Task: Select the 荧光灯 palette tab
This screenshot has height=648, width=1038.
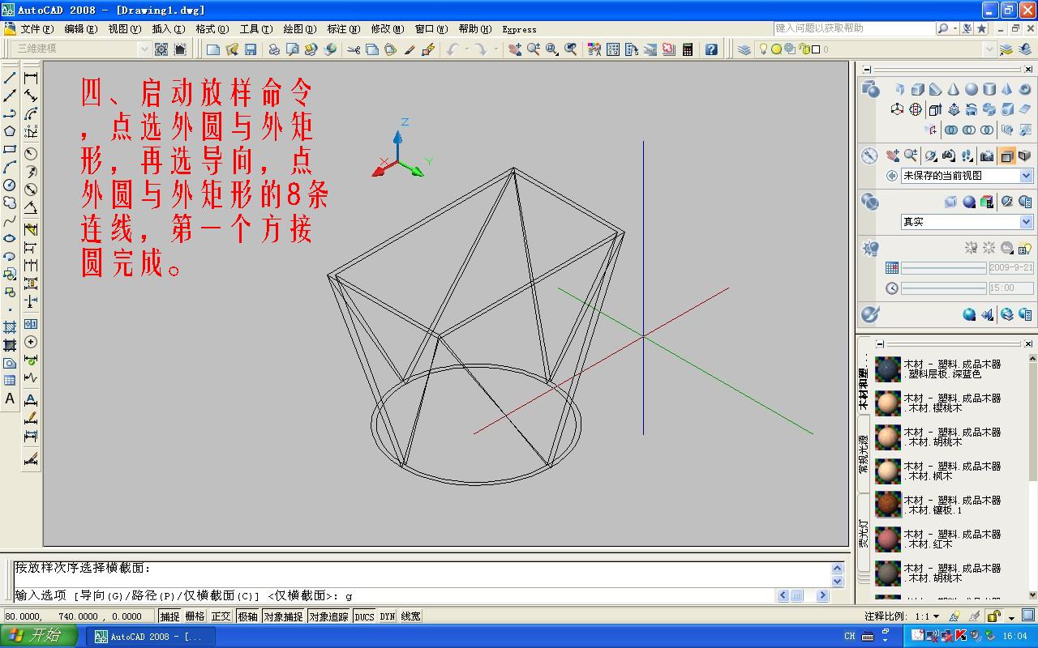Action: pos(864,531)
